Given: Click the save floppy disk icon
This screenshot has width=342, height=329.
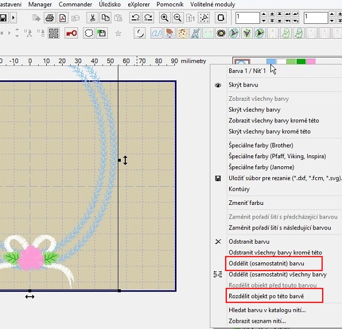Looking at the screenshot, I should pyautogui.click(x=3, y=18).
